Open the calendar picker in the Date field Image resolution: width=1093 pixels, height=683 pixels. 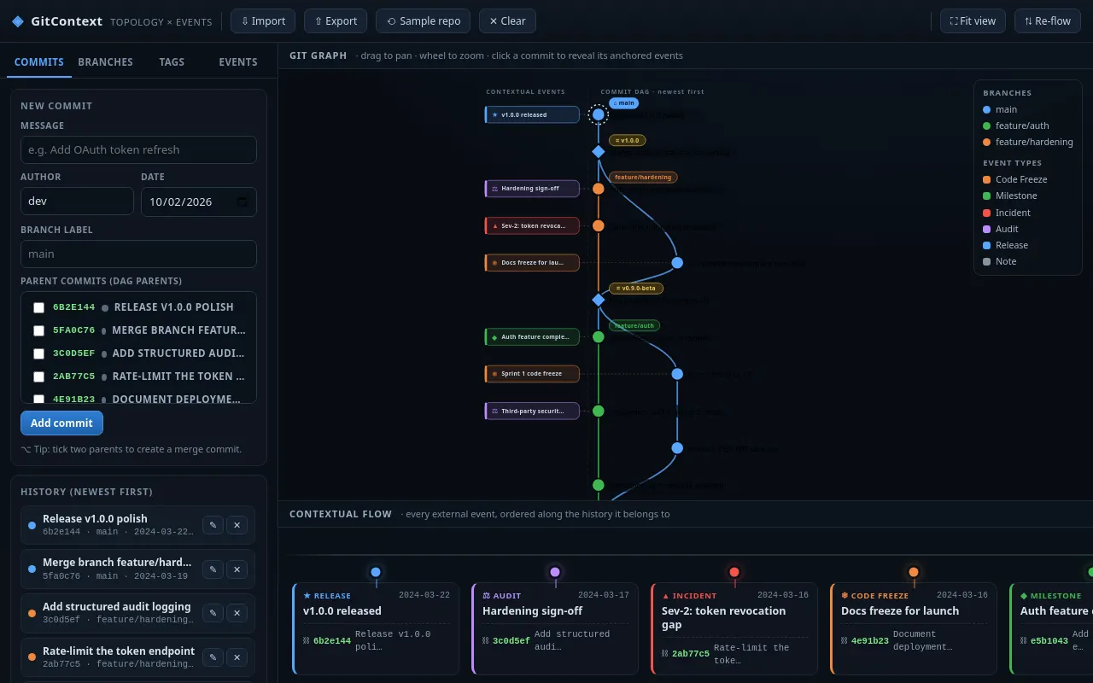click(x=243, y=202)
